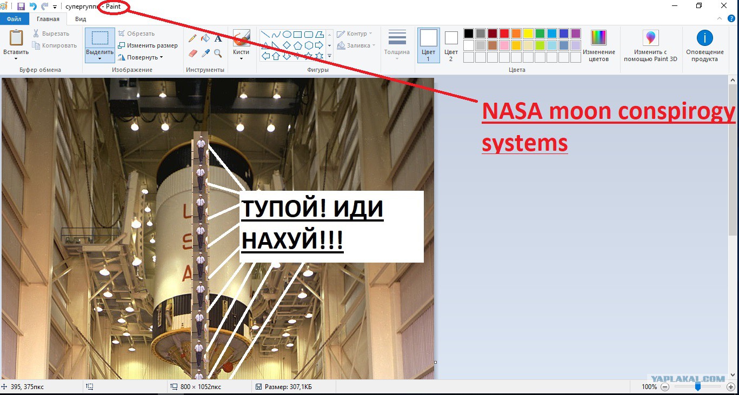Choose the pentagon shape
This screenshot has width=739, height=395.
pos(298,45)
